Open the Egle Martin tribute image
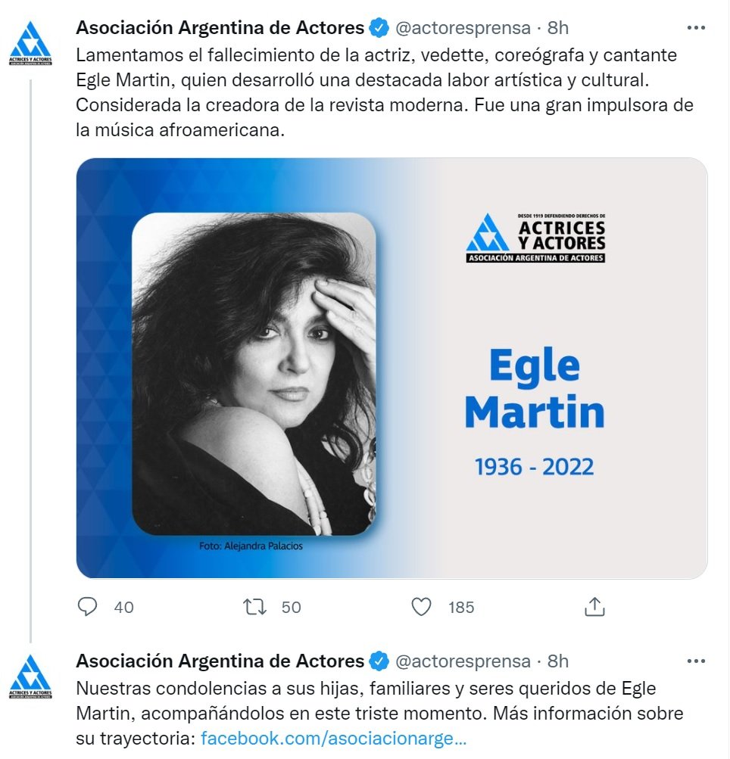Image resolution: width=730 pixels, height=759 pixels. [x=392, y=368]
